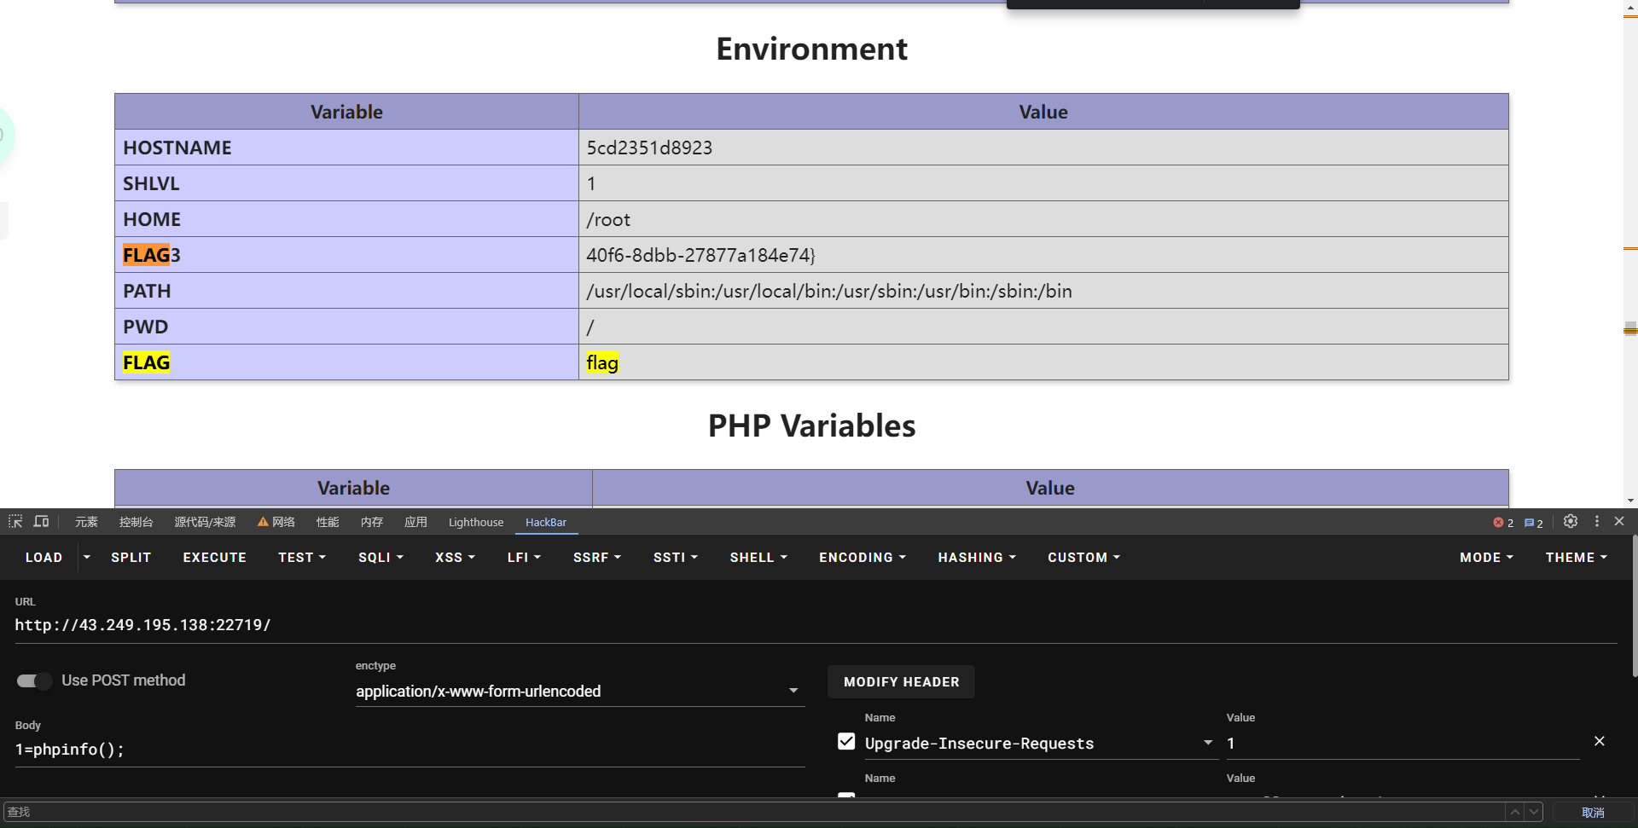Image resolution: width=1638 pixels, height=828 pixels.
Task: Expand the SSTI dropdown menu
Action: [x=676, y=557]
